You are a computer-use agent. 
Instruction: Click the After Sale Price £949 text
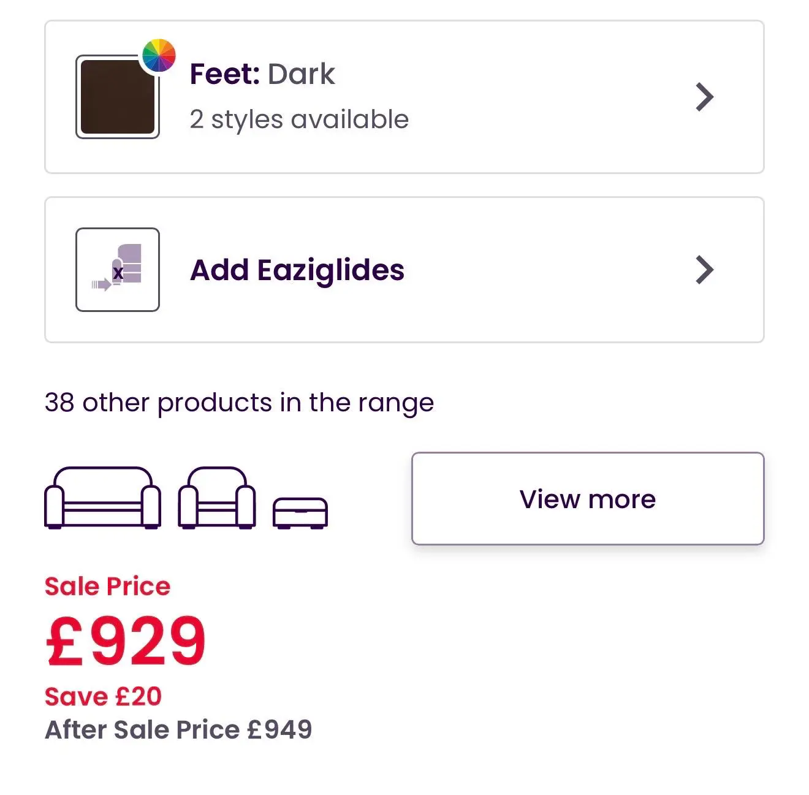[178, 730]
